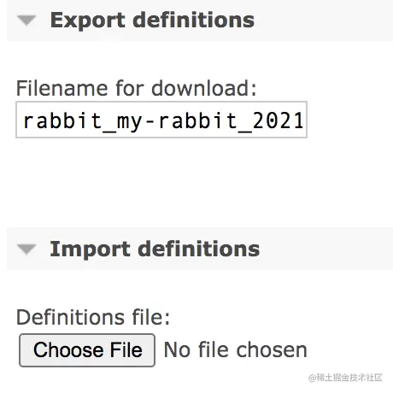
Task: Click end of filename text after 2021
Action: click(x=305, y=120)
